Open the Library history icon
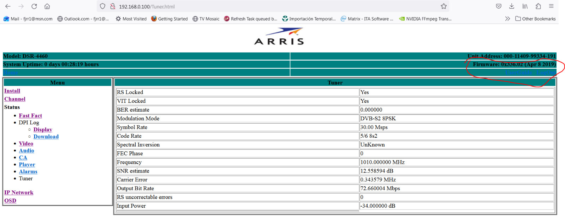The height and width of the screenshot is (219, 565). (525, 6)
